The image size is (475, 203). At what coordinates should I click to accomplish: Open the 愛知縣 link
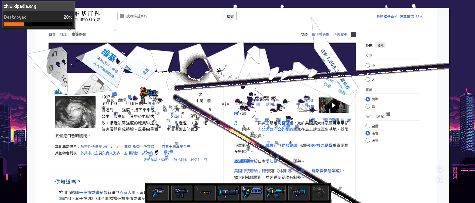pos(272,161)
